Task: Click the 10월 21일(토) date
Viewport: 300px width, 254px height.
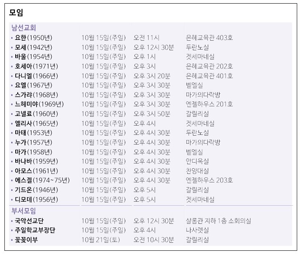Action: point(99,240)
